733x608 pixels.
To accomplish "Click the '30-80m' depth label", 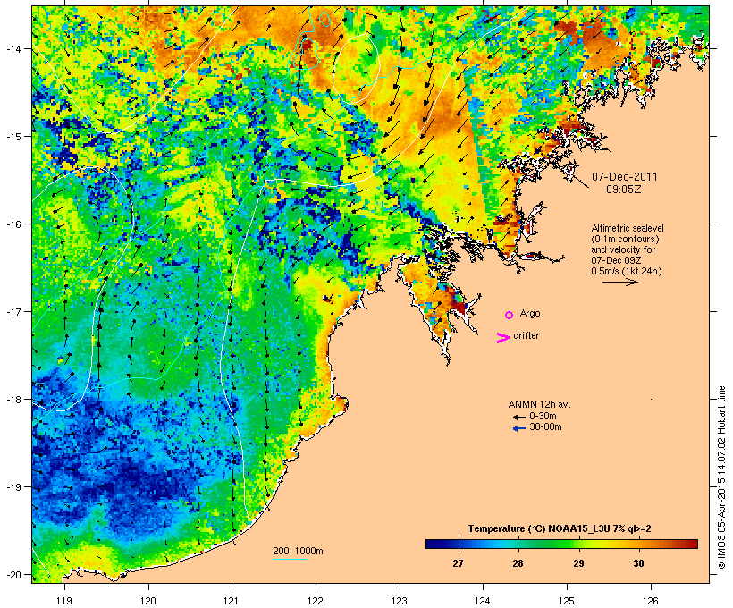I will 545,427.
